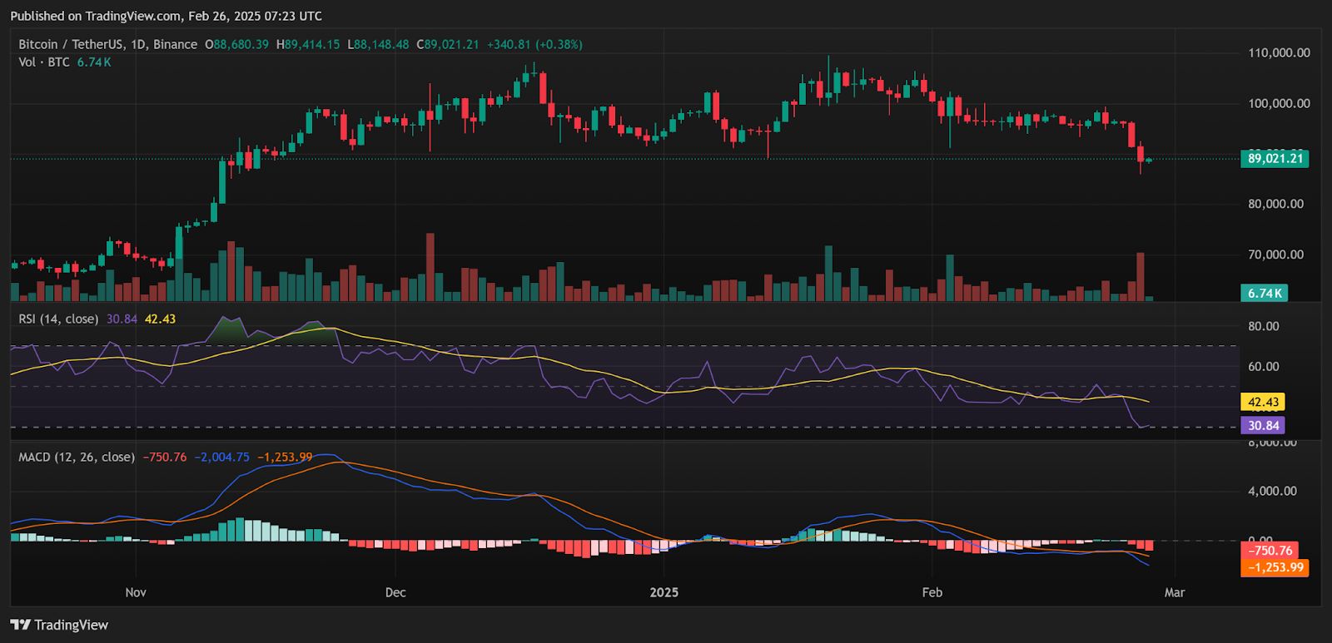Click the yellow 42.43 RSI tag
Screen dimensions: 1332x643
[x=1263, y=402]
